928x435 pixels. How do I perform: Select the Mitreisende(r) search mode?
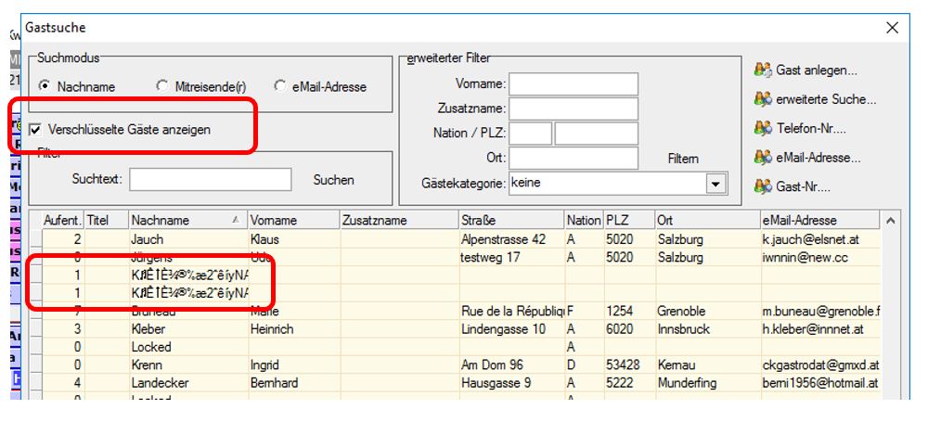pos(162,86)
